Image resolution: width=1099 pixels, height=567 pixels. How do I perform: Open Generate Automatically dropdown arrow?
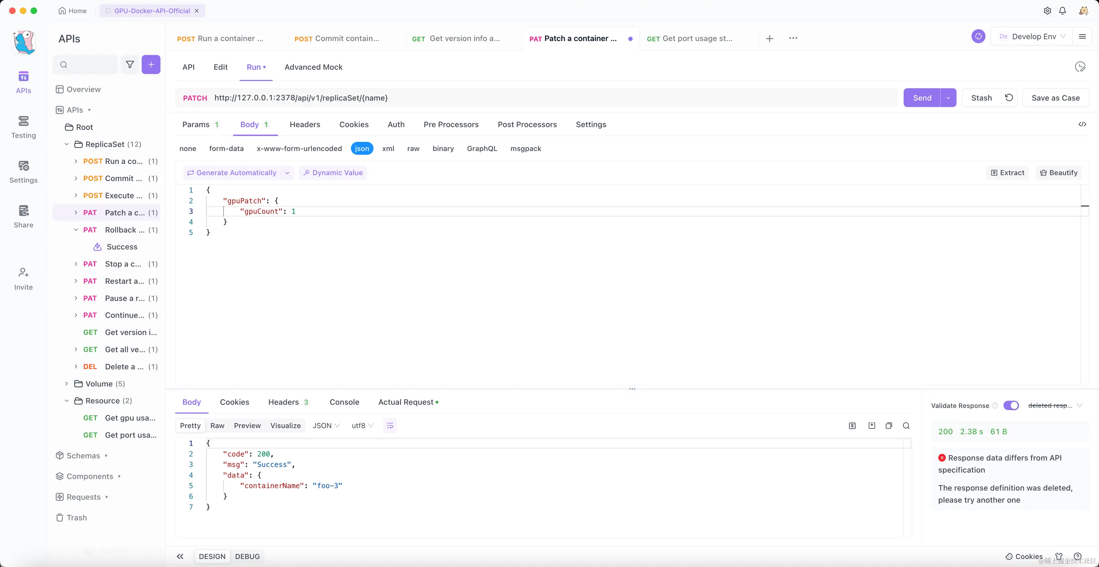(287, 173)
